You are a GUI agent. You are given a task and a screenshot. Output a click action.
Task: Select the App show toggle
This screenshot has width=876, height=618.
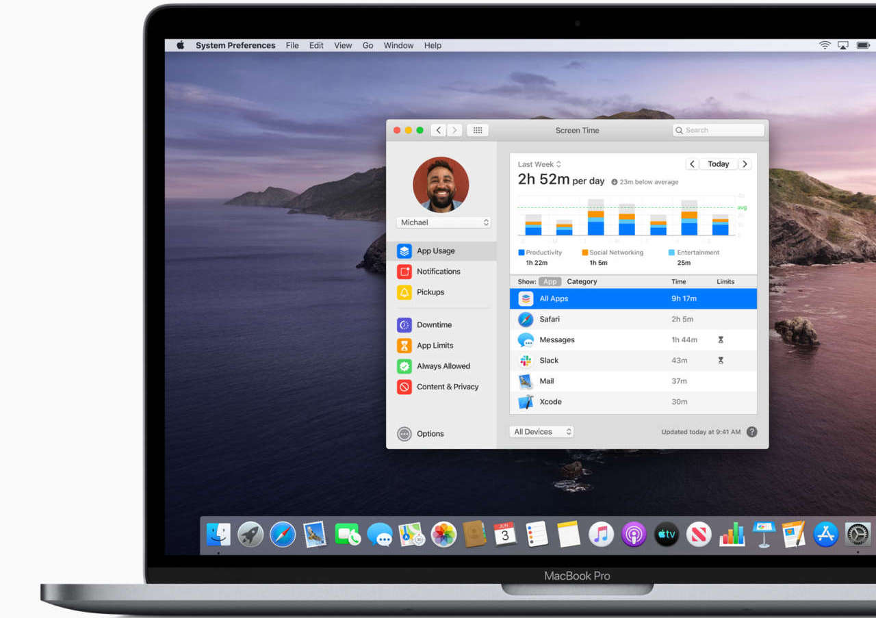(x=550, y=282)
